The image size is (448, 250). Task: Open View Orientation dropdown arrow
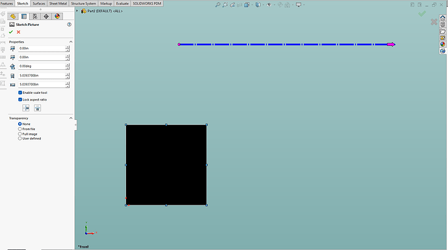[x=252, y=5]
